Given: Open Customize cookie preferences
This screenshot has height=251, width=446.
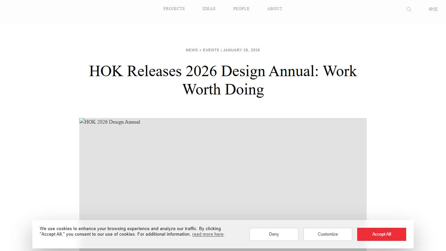Looking at the screenshot, I should [327, 234].
